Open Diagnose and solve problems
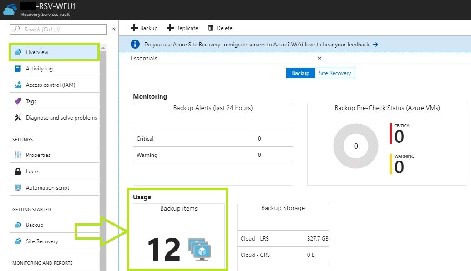 [x=54, y=118]
